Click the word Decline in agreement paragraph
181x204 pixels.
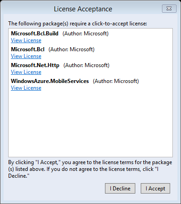pyautogui.click(x=19, y=176)
